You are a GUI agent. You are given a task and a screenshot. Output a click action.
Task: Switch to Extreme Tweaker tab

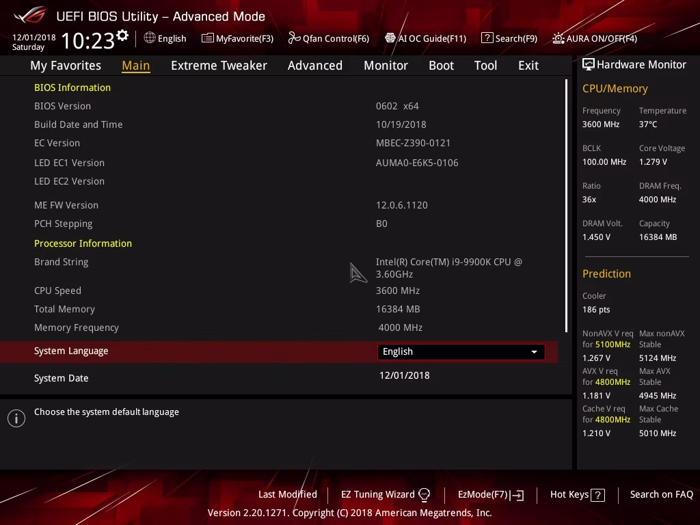click(x=219, y=66)
